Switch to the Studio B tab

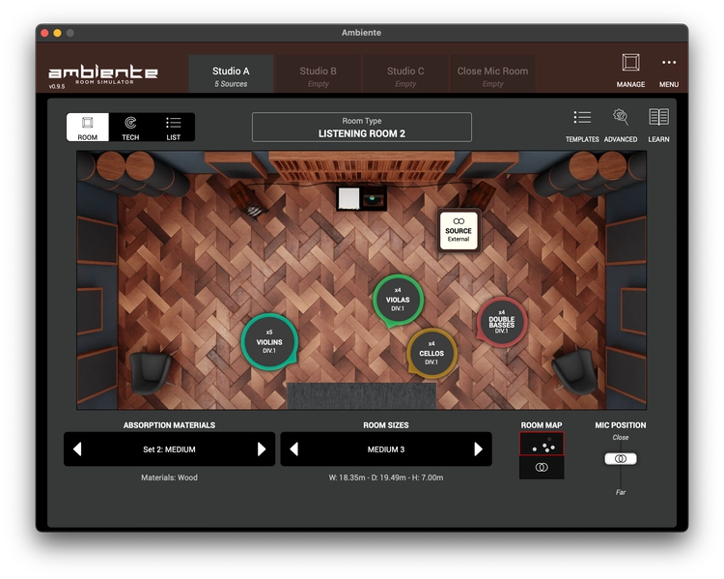click(318, 74)
